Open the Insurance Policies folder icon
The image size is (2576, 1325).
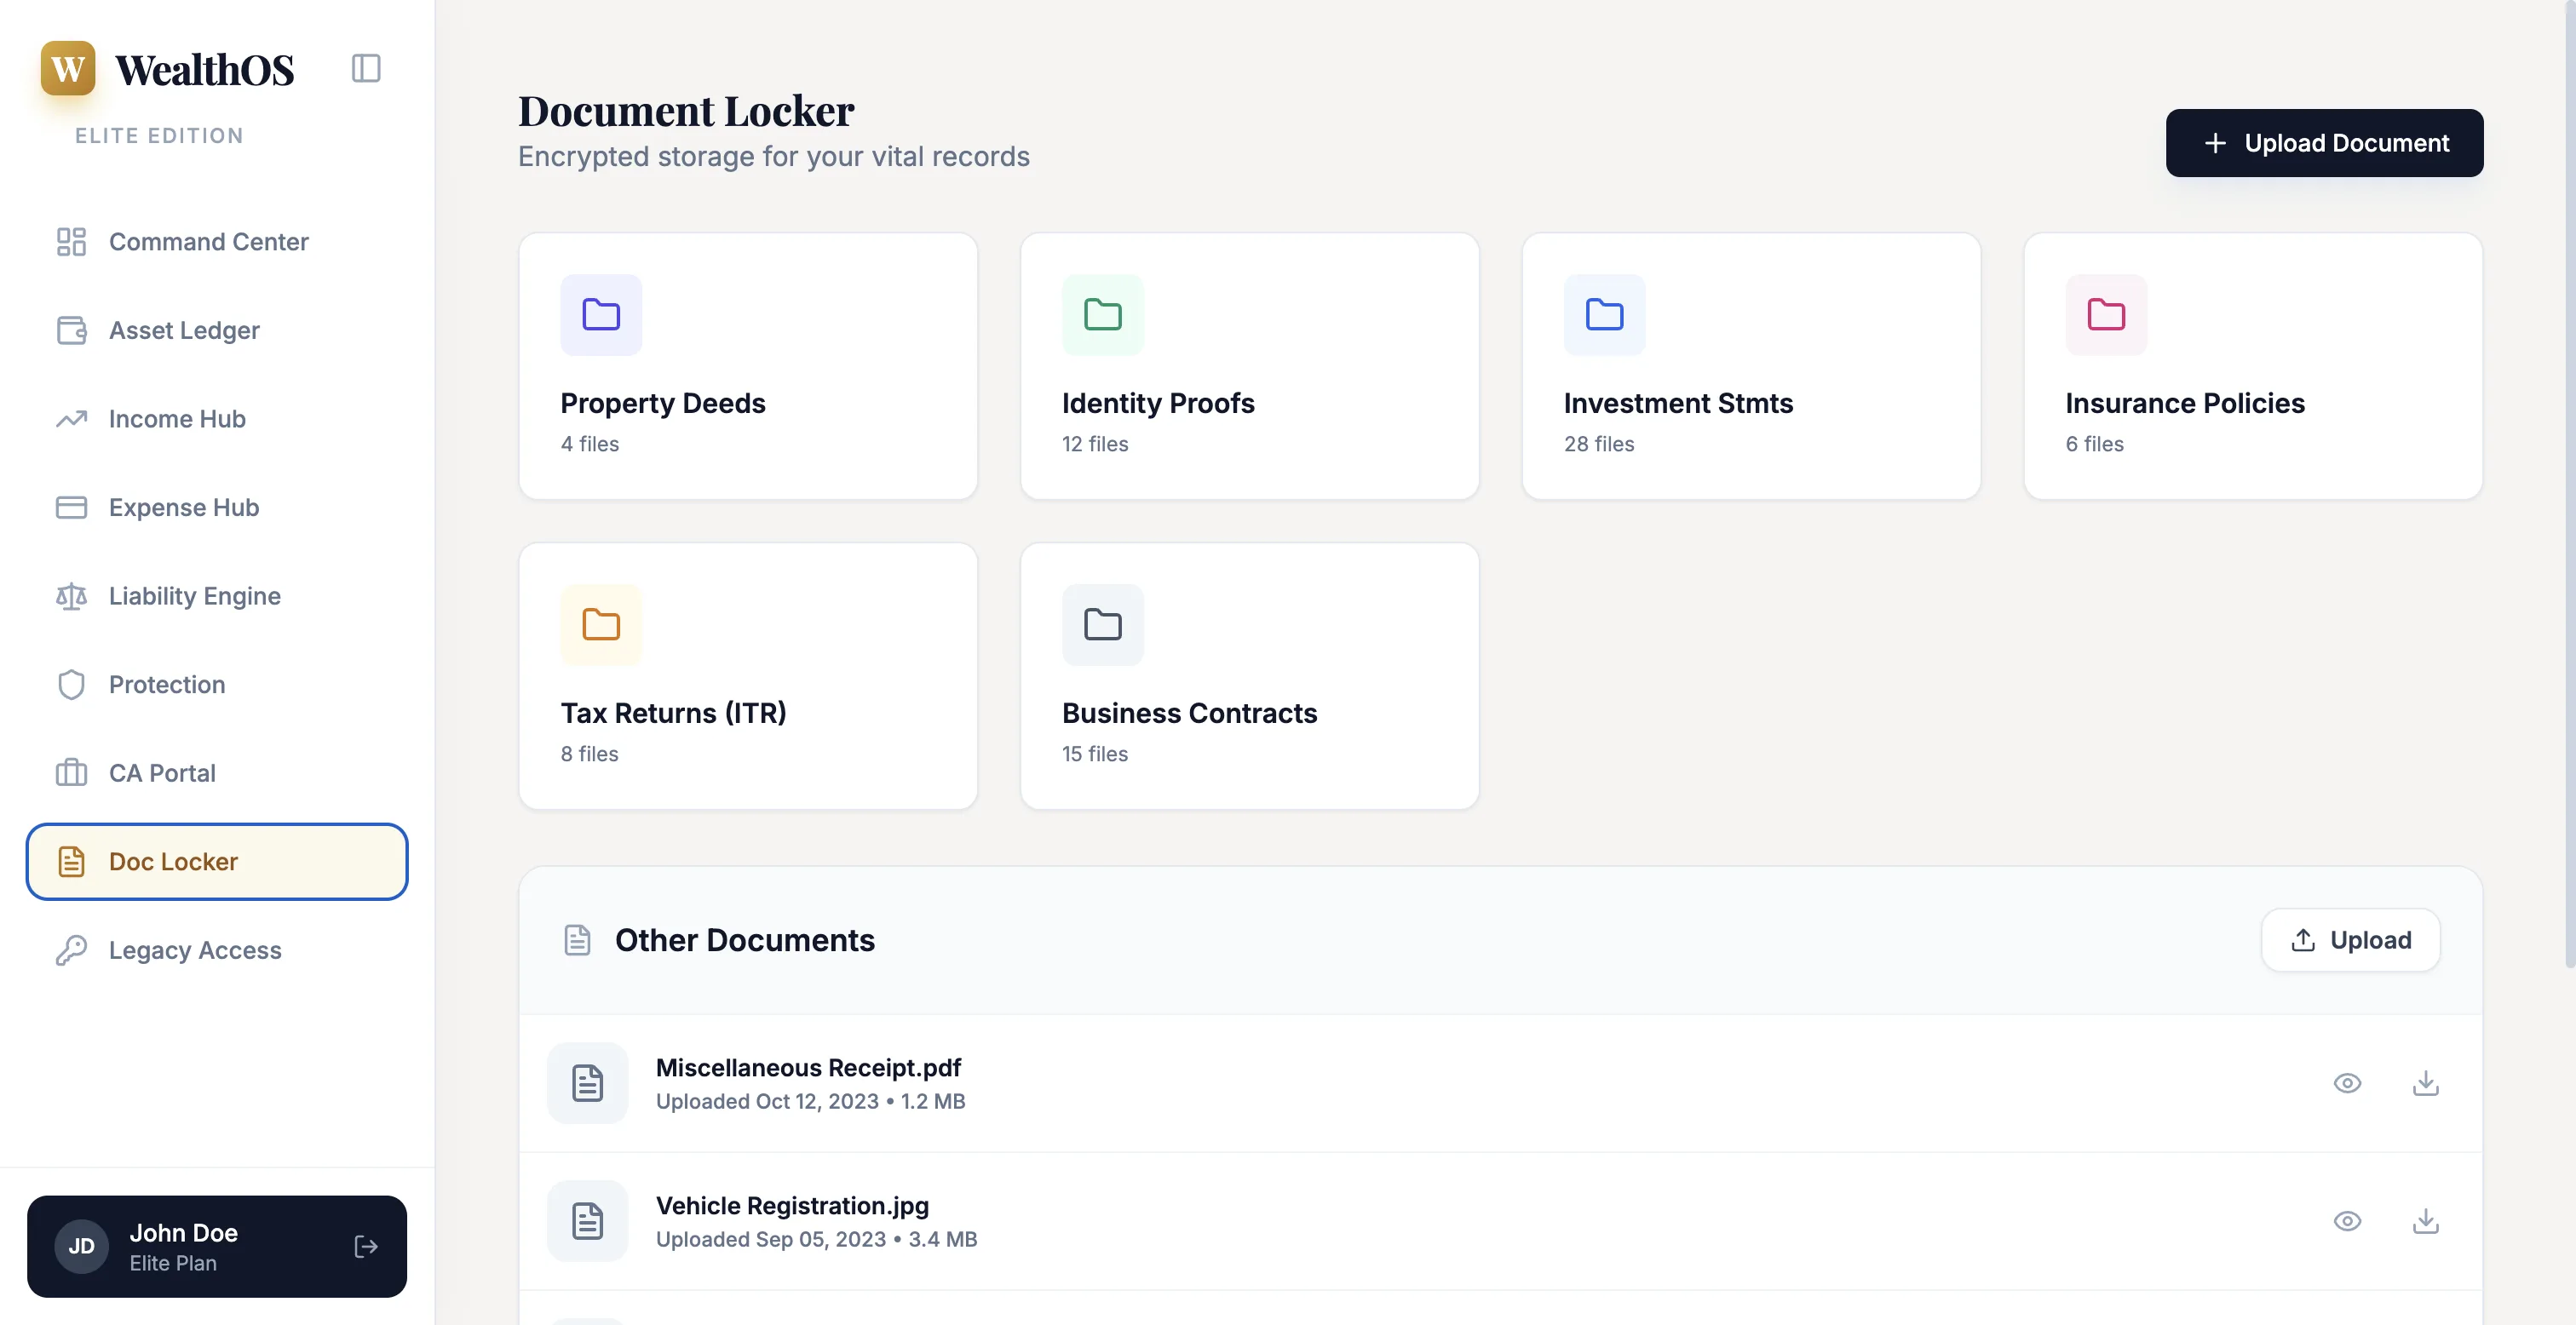[x=2106, y=315]
